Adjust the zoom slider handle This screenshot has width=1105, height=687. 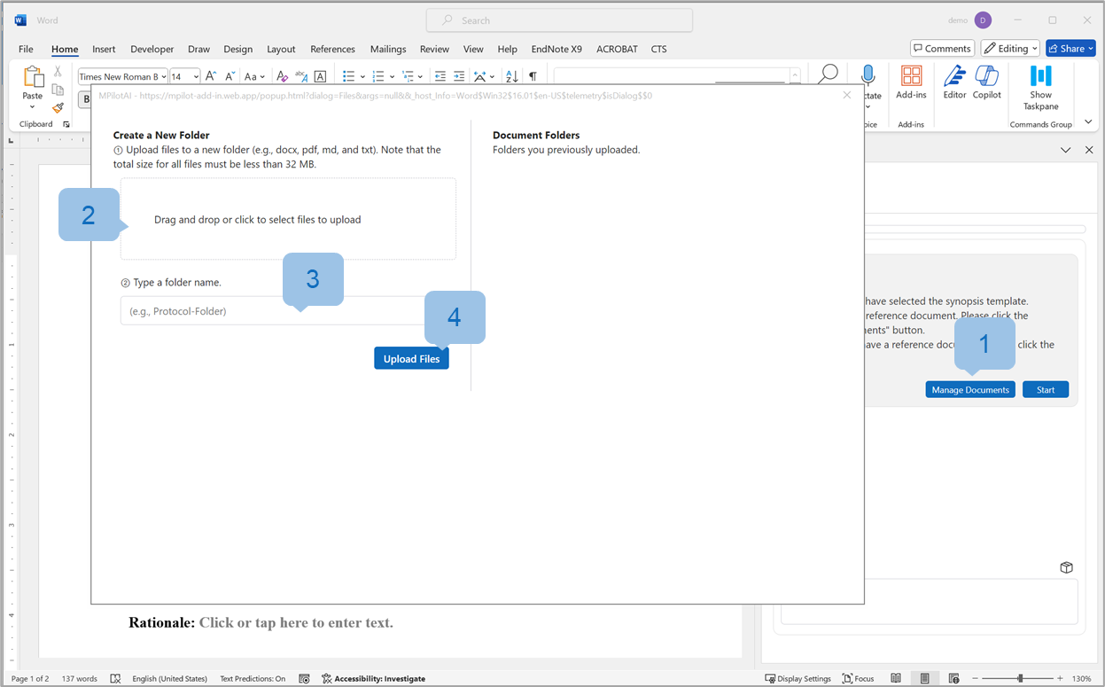(x=1021, y=678)
